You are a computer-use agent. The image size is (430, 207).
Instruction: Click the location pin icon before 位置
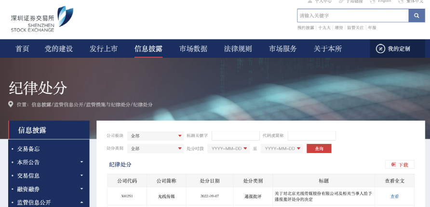pyautogui.click(x=11, y=104)
